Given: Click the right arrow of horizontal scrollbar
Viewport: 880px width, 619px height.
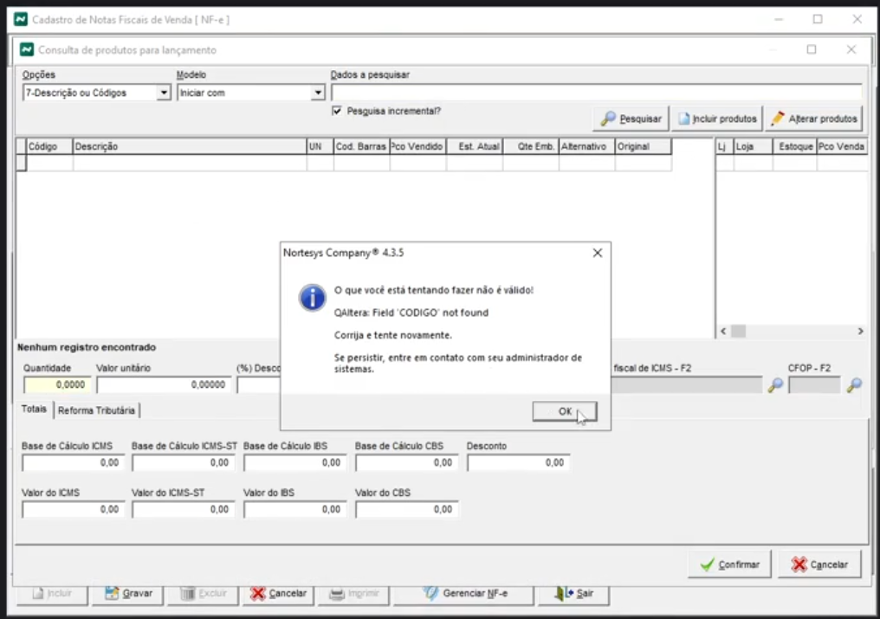Looking at the screenshot, I should point(859,332).
